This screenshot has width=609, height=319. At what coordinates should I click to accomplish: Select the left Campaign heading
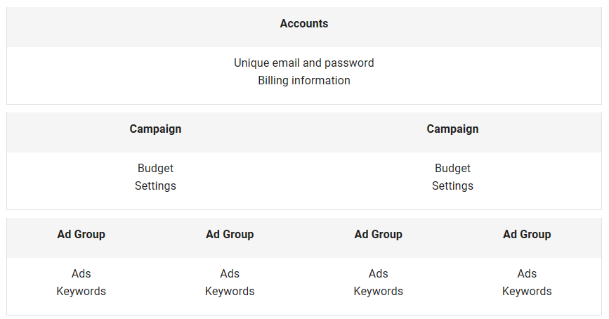(155, 129)
